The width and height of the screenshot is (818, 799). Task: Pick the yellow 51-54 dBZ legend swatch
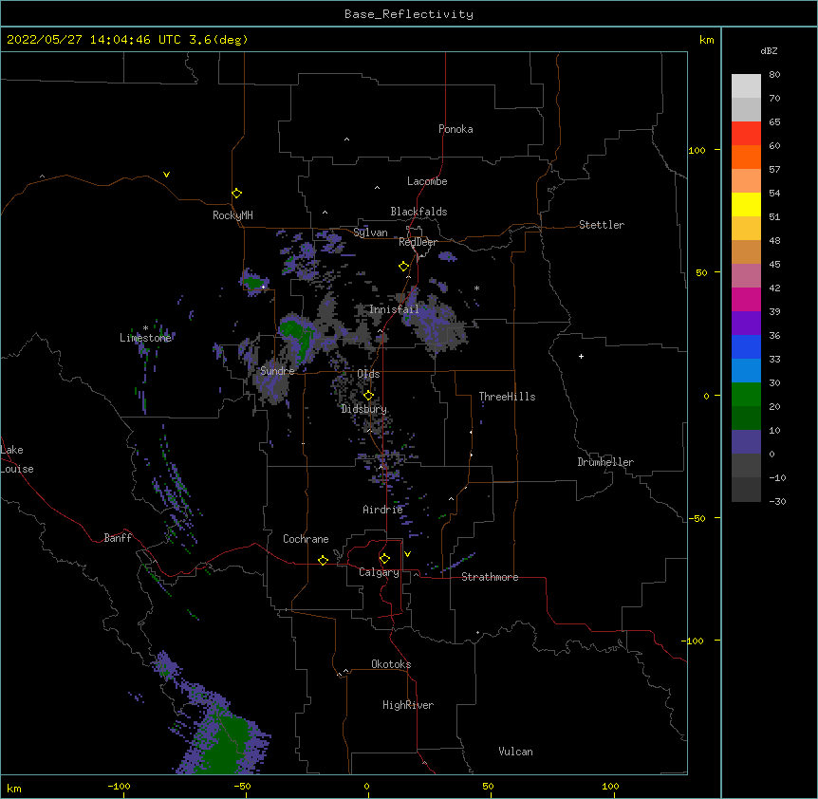coord(746,205)
